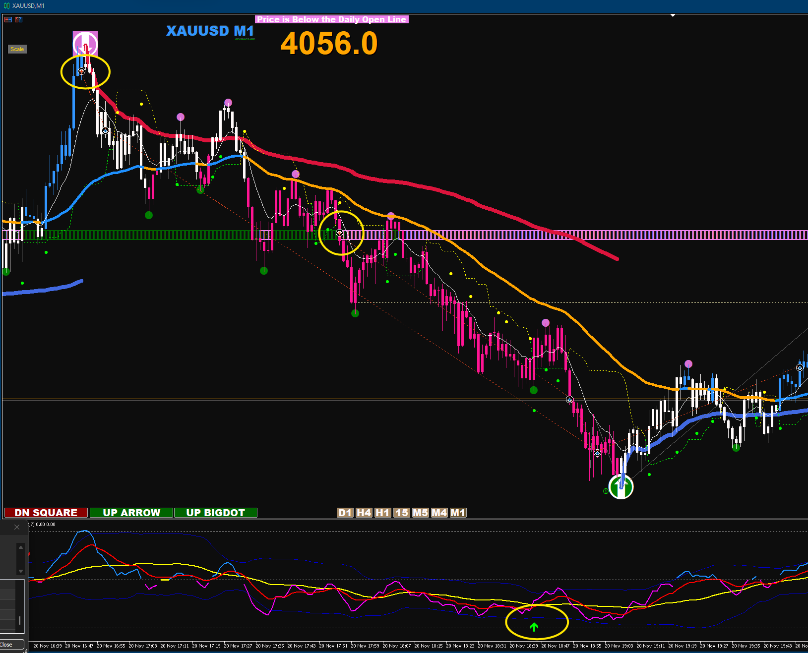The height and width of the screenshot is (653, 808).
Task: Switch to the H4 timeframe
Action: pos(364,513)
